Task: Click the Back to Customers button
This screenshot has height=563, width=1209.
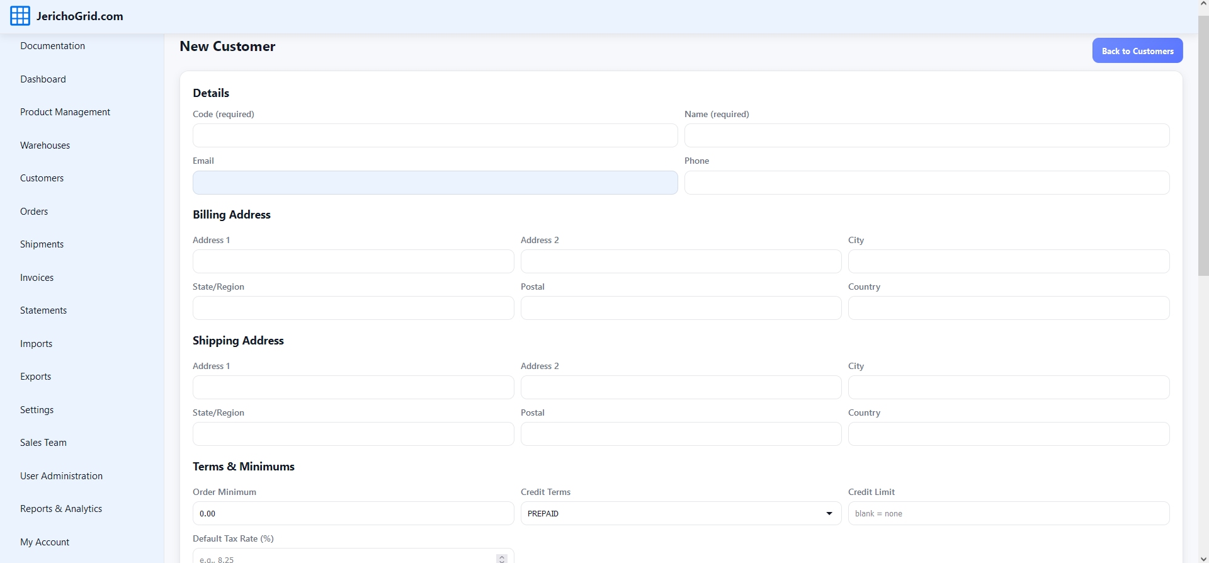Action: (x=1137, y=51)
